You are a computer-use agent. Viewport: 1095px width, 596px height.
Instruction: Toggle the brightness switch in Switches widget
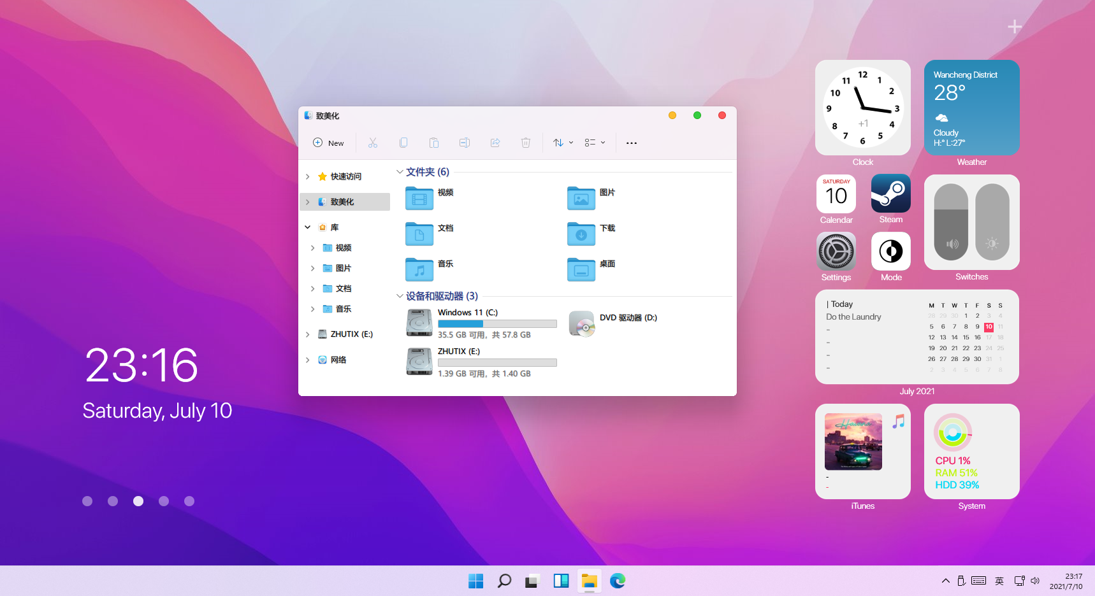992,222
